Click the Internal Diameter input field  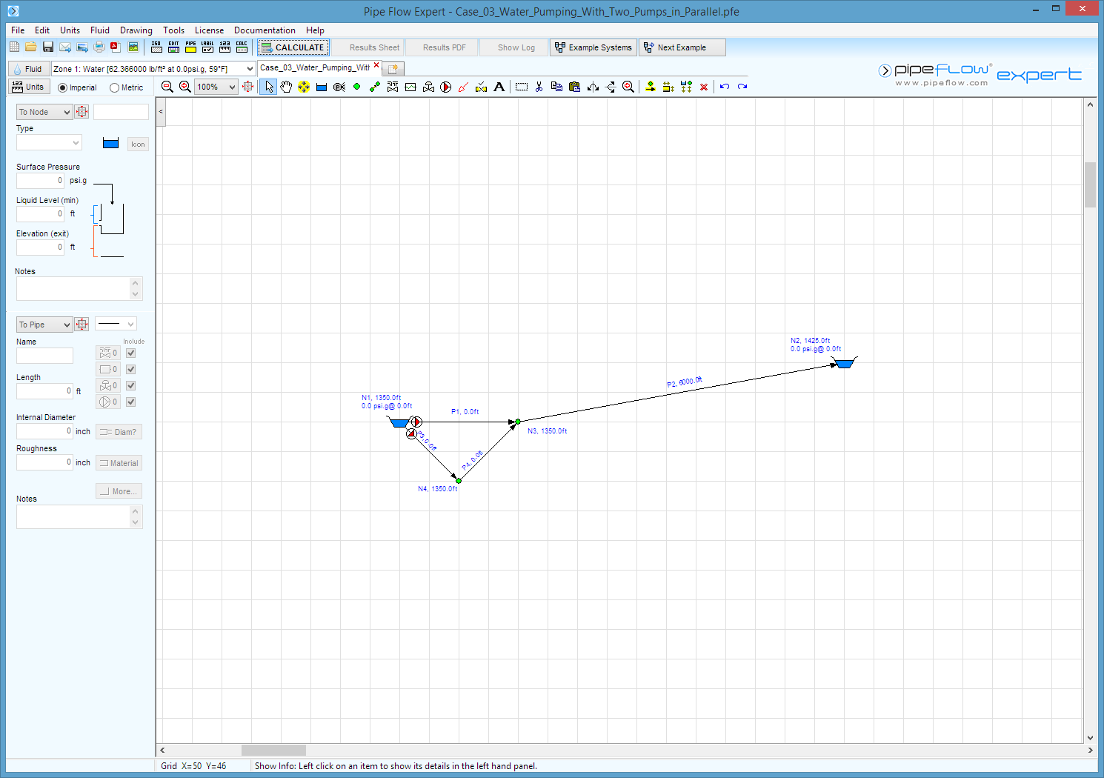(x=44, y=431)
